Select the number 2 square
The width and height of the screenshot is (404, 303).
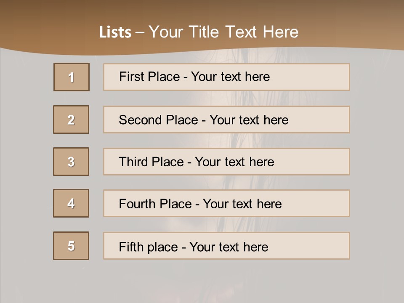tap(71, 120)
